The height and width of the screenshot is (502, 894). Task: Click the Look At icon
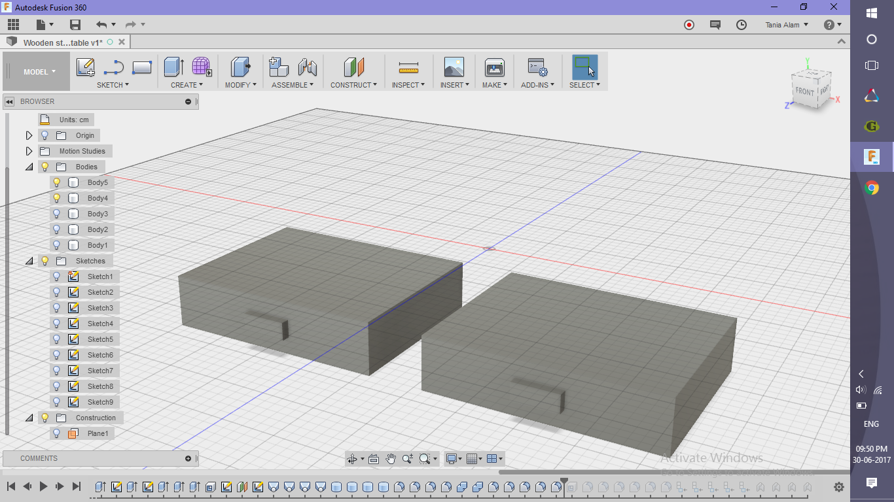[374, 459]
